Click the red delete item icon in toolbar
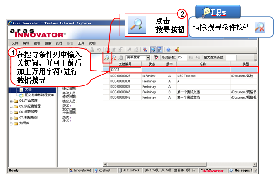The height and width of the screenshot is (174, 274). [145, 50]
